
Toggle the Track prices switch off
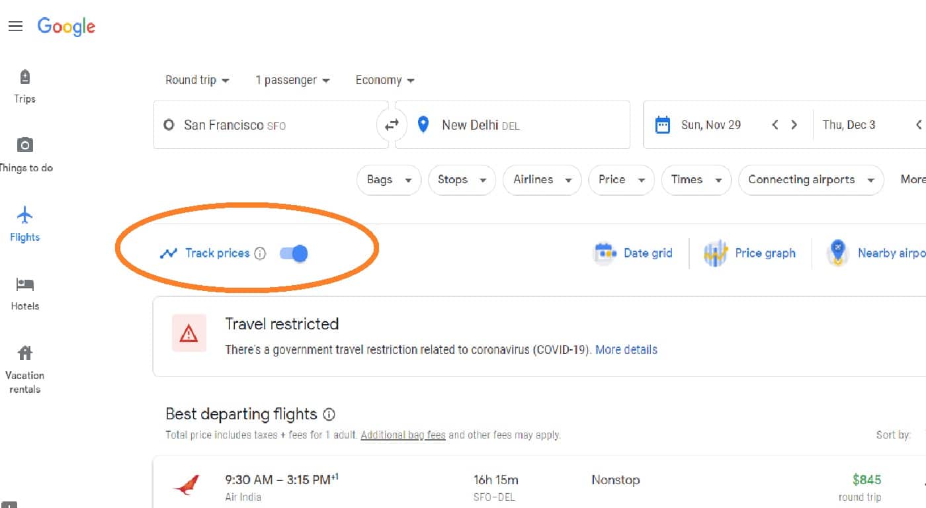click(x=294, y=253)
